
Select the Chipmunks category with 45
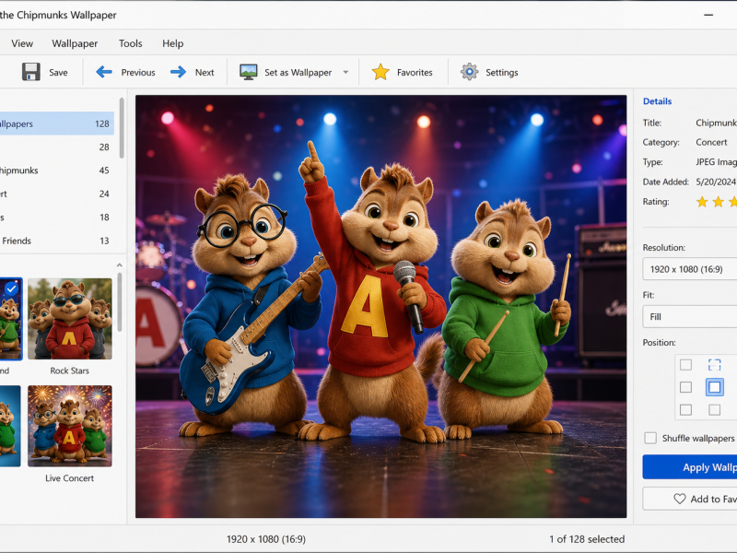tap(57, 171)
